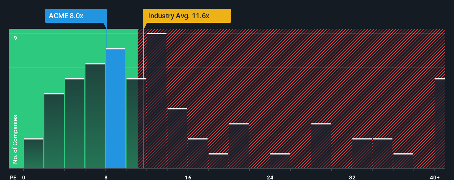This screenshot has height=180, width=454.
Task: Click the Industry Avg. 11.6x yellow label
Action: coord(187,16)
